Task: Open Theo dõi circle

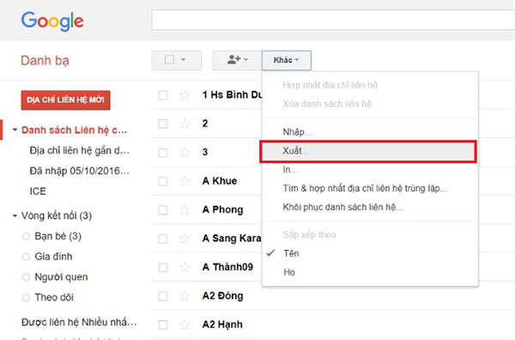Action: pos(54,297)
